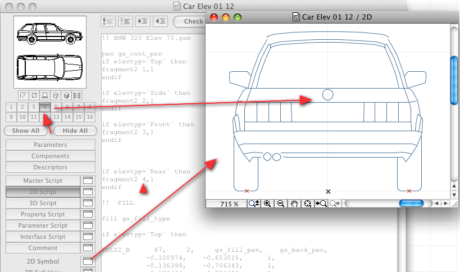460x272 pixels.
Task: Click the '!! BMW 320 Elev 70.gsm' comment line
Action: coord(146,38)
